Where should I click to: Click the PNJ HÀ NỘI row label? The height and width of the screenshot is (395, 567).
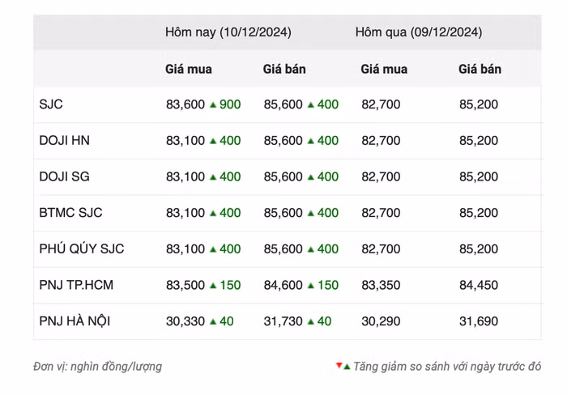75,321
